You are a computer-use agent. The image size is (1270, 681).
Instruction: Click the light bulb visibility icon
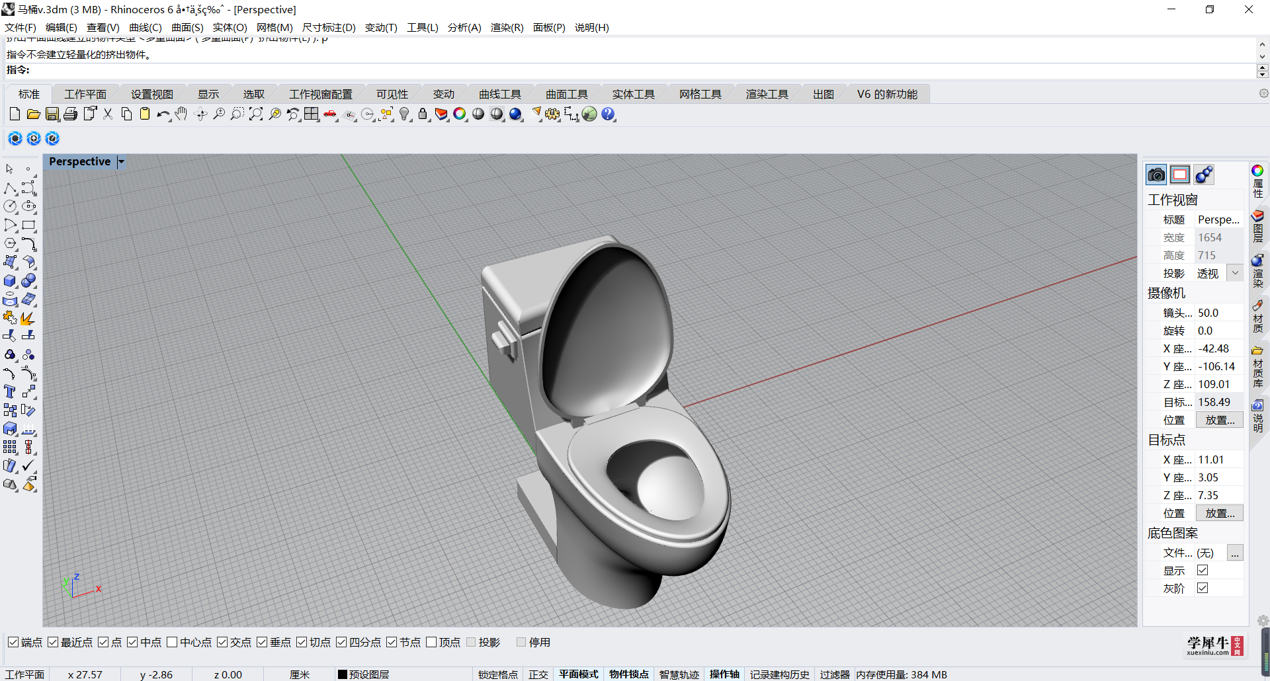pyautogui.click(x=404, y=114)
